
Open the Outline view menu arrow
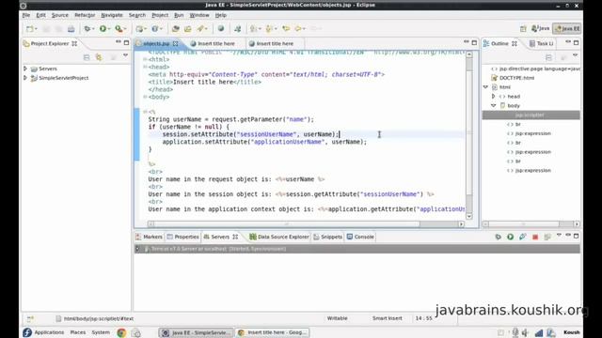pos(575,56)
